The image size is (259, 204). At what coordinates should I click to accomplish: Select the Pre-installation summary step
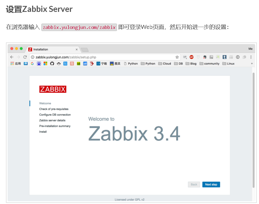55,126
